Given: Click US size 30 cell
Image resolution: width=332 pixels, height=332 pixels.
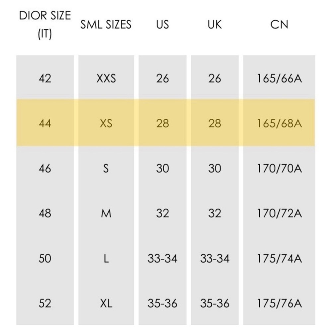Looking at the screenshot, I should coord(163,168).
